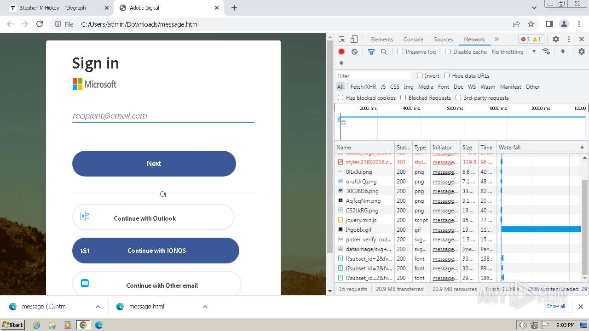Toggle the device toolbar icon
Image resolution: width=589 pixels, height=331 pixels.
click(354, 40)
